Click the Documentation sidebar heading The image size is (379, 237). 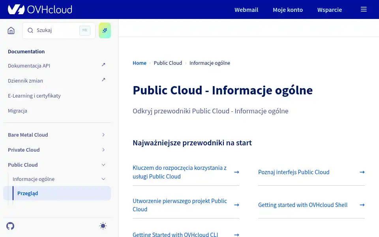(x=26, y=51)
